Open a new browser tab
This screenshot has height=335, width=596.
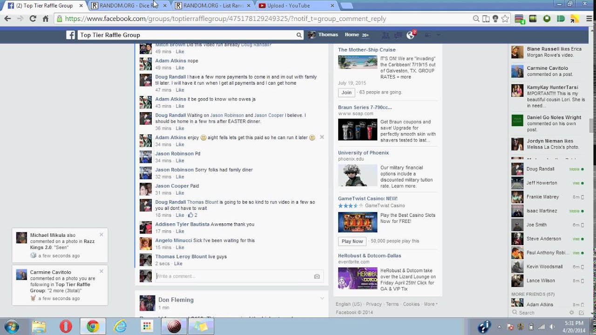pyautogui.click(x=346, y=6)
